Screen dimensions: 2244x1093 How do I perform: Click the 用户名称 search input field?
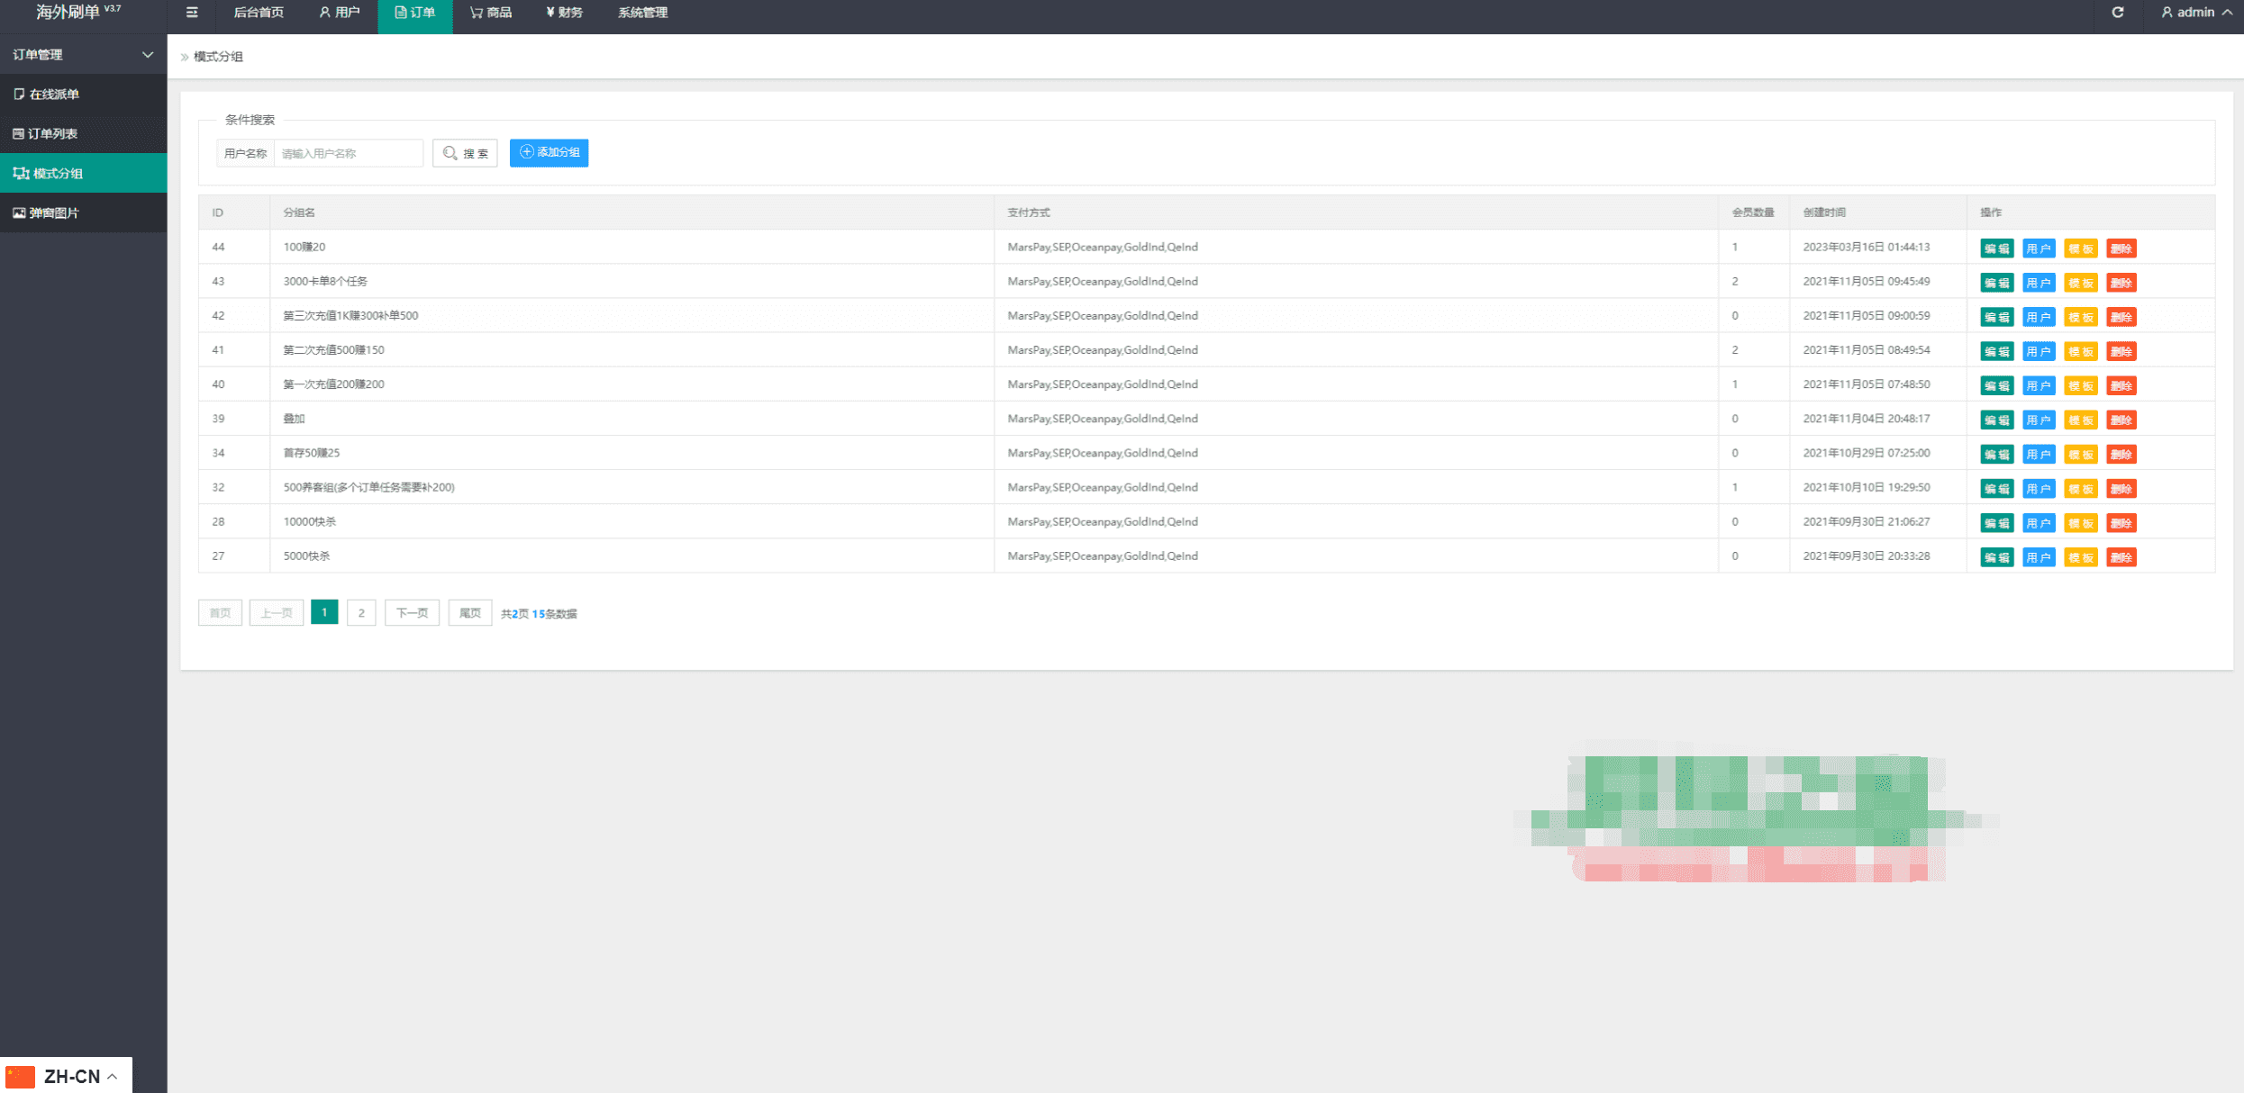348,153
